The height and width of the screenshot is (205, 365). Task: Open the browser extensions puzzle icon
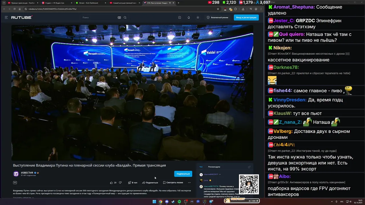pyautogui.click(x=236, y=9)
